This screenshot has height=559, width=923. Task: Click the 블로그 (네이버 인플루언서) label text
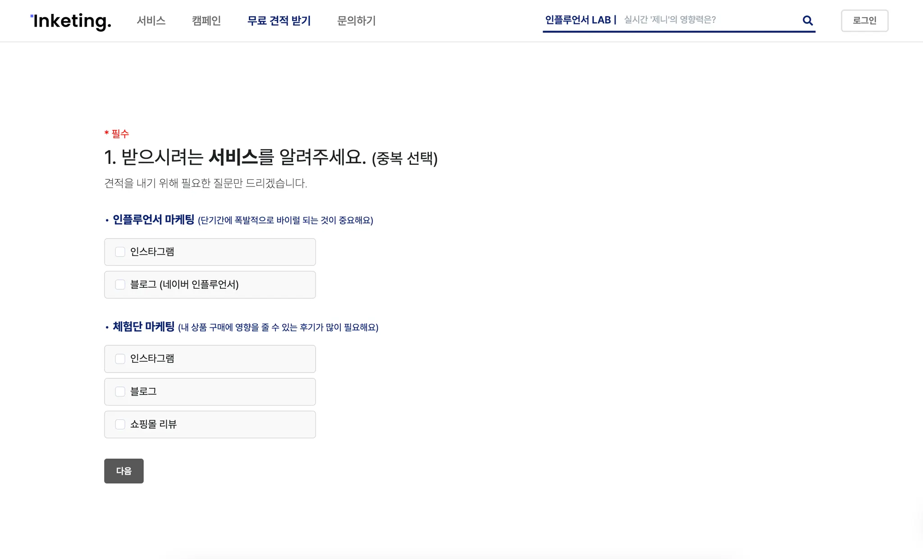click(184, 285)
